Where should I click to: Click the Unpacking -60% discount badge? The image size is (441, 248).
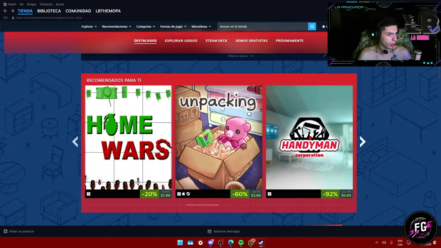pos(240,194)
